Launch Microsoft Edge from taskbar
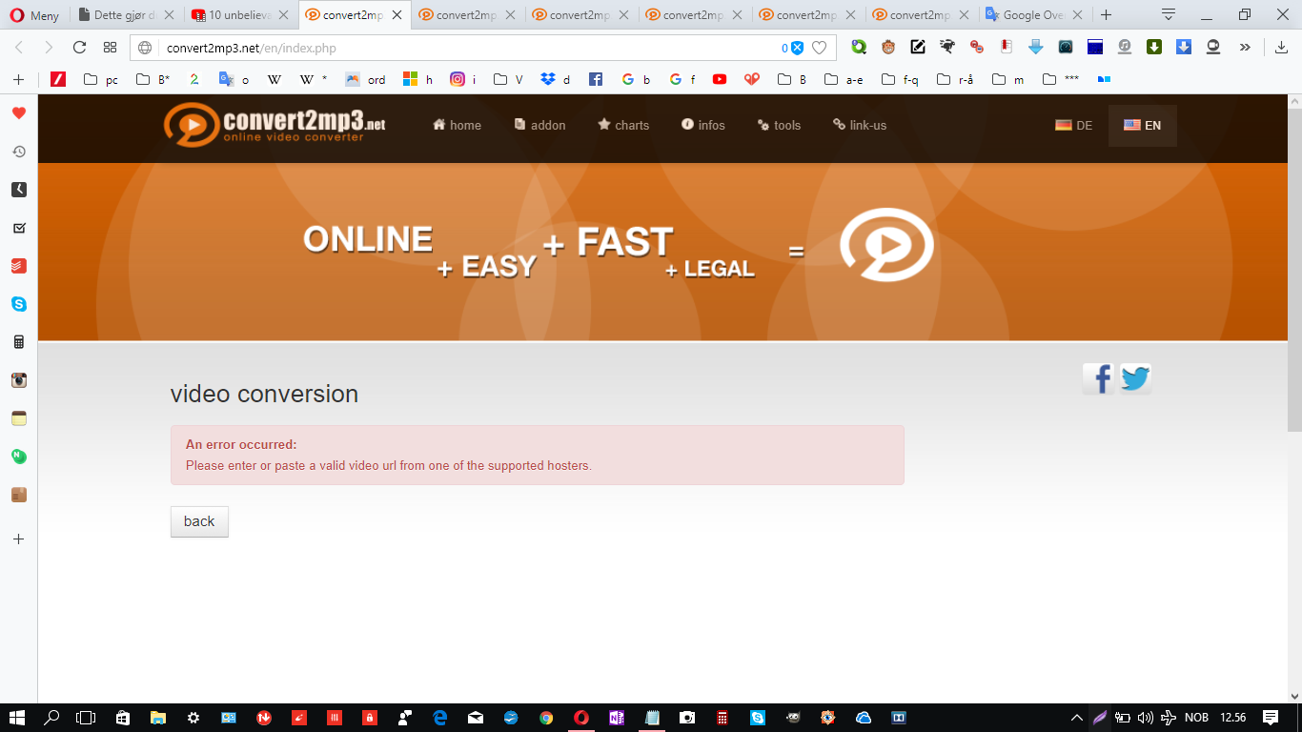The image size is (1302, 732). pyautogui.click(x=440, y=718)
